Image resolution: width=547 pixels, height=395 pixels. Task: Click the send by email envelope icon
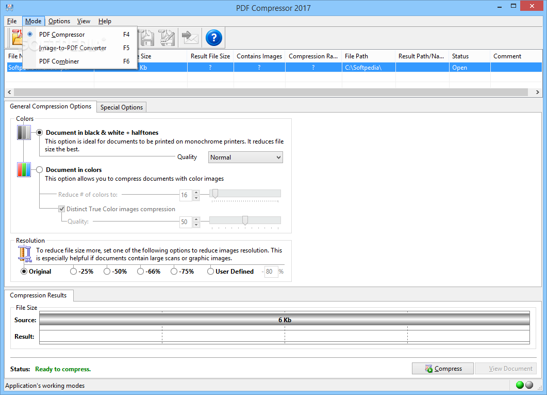190,38
